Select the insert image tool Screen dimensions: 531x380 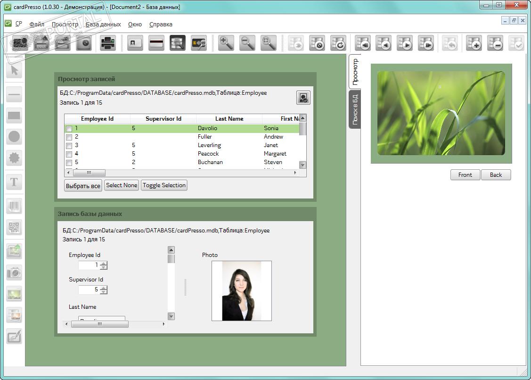pyautogui.click(x=14, y=251)
